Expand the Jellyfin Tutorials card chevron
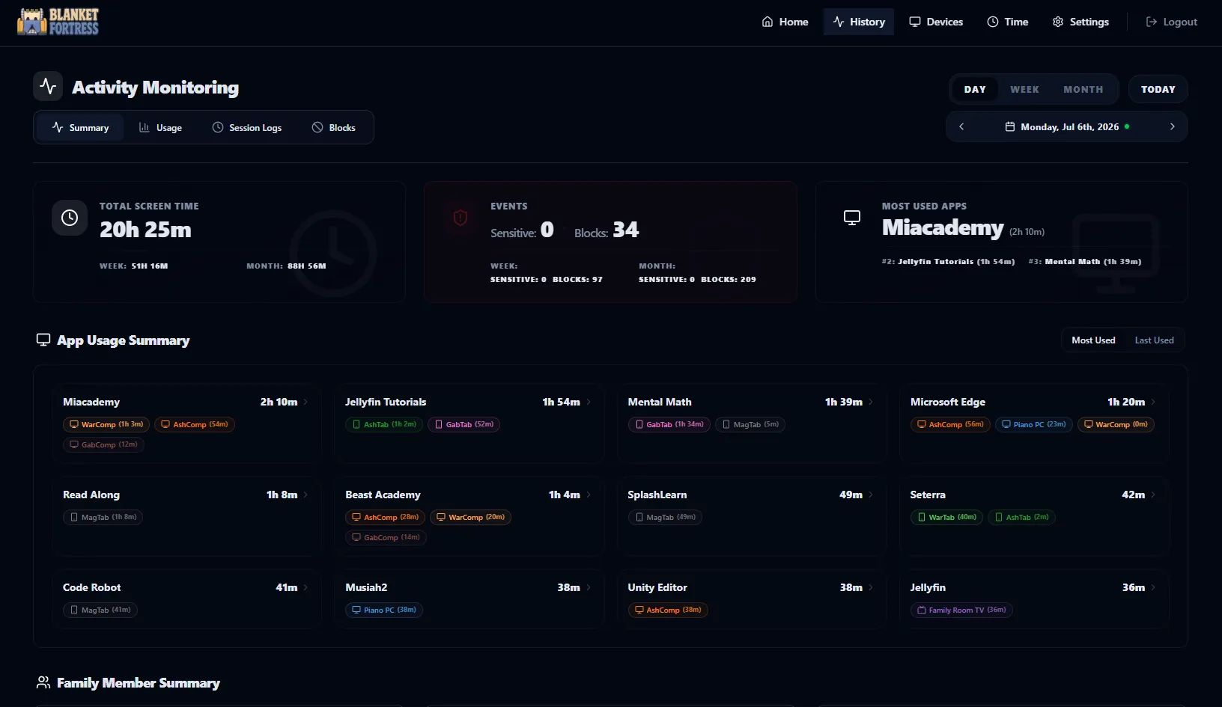The image size is (1222, 707). (x=589, y=402)
